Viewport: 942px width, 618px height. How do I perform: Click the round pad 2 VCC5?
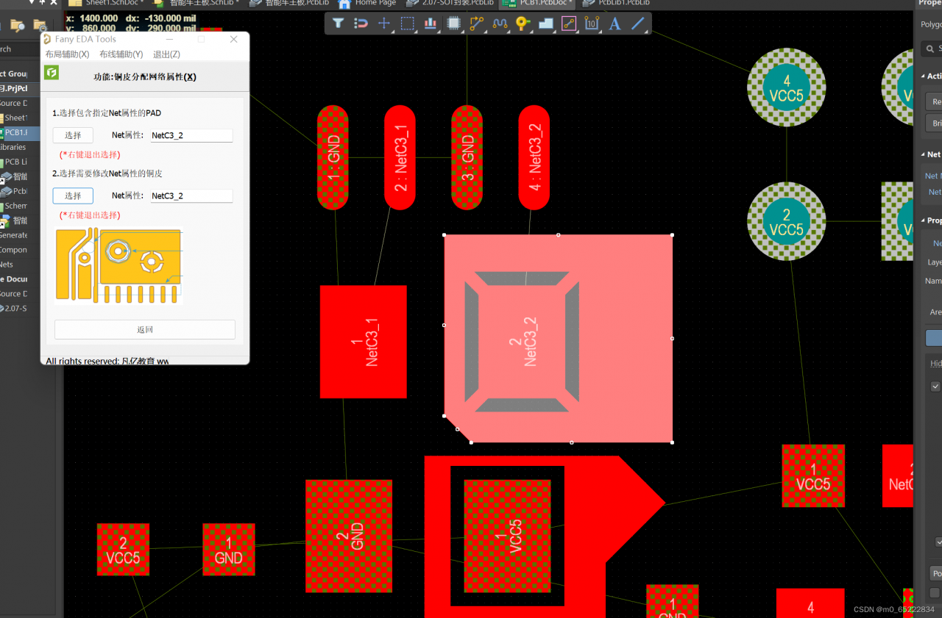tap(787, 221)
